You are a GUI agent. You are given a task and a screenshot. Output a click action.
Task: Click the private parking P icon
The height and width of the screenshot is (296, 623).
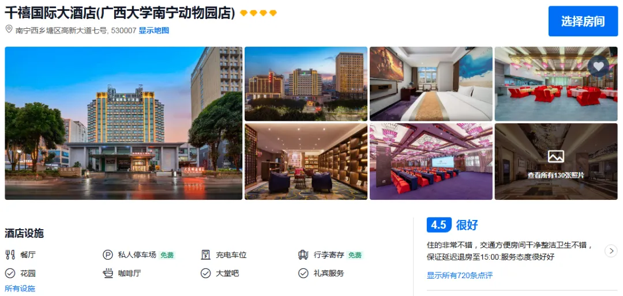108,255
